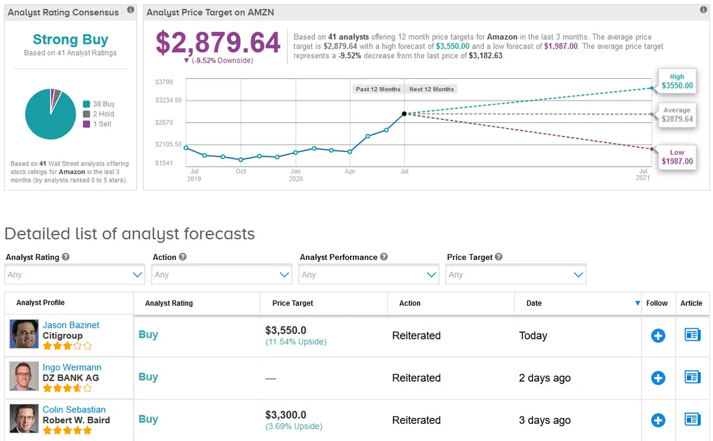
Task: Open the Price Target filter dropdown
Action: [515, 274]
